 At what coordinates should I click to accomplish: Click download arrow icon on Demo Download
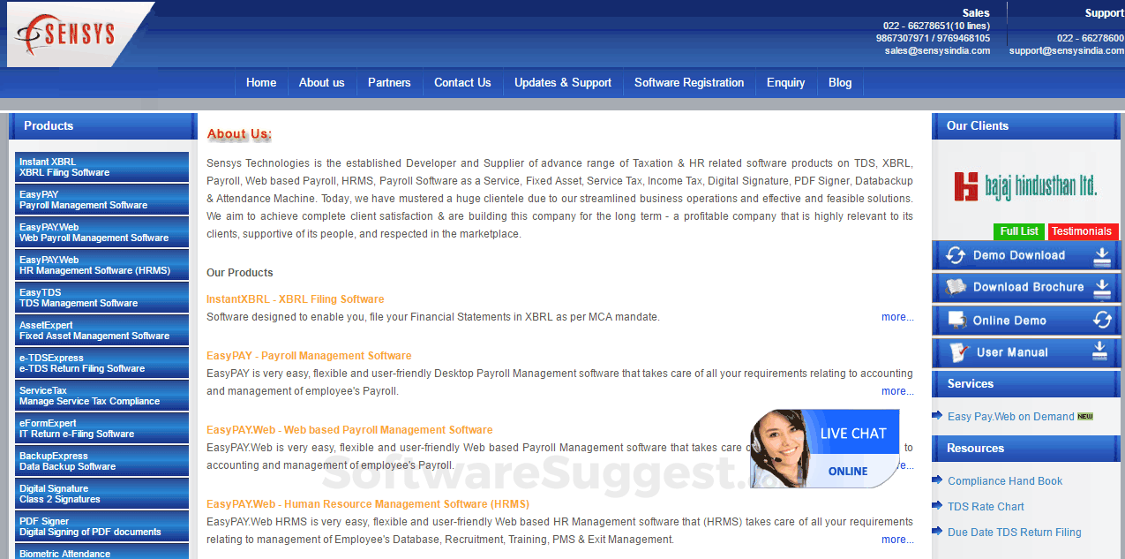[x=1101, y=256]
